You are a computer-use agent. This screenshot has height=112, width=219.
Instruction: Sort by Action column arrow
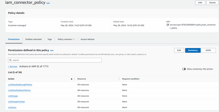[x=71, y=79]
